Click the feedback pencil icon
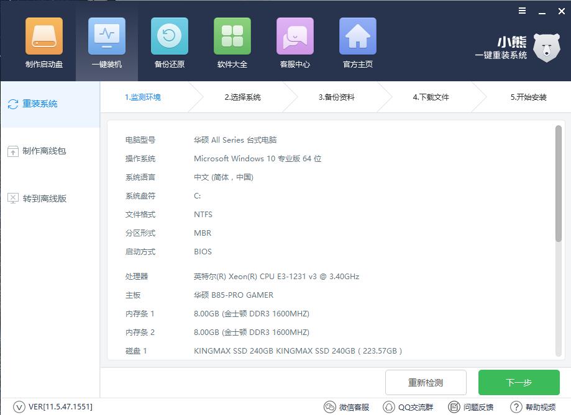This screenshot has height=415, width=571. [x=454, y=407]
